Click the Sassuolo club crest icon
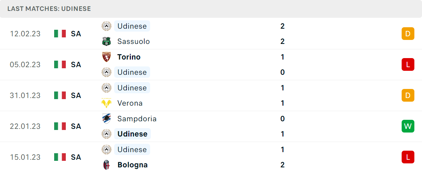Image resolution: width=422 pixels, height=171 pixels. 106,41
